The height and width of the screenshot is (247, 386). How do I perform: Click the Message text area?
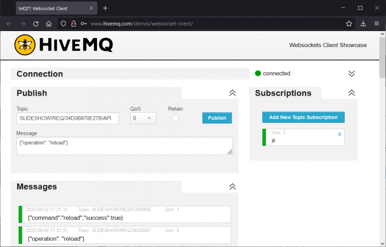tap(123, 146)
